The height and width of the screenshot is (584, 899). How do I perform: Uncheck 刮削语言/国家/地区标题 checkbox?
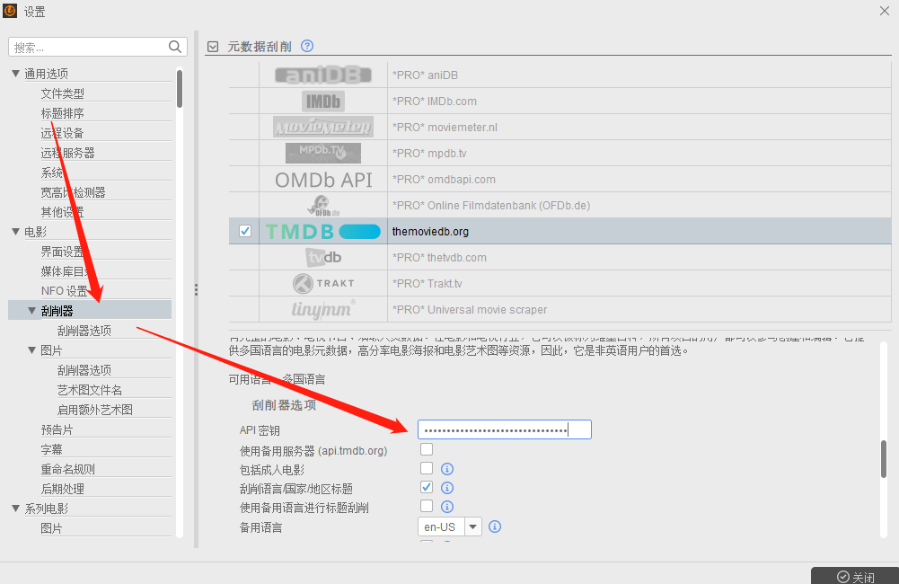[426, 487]
